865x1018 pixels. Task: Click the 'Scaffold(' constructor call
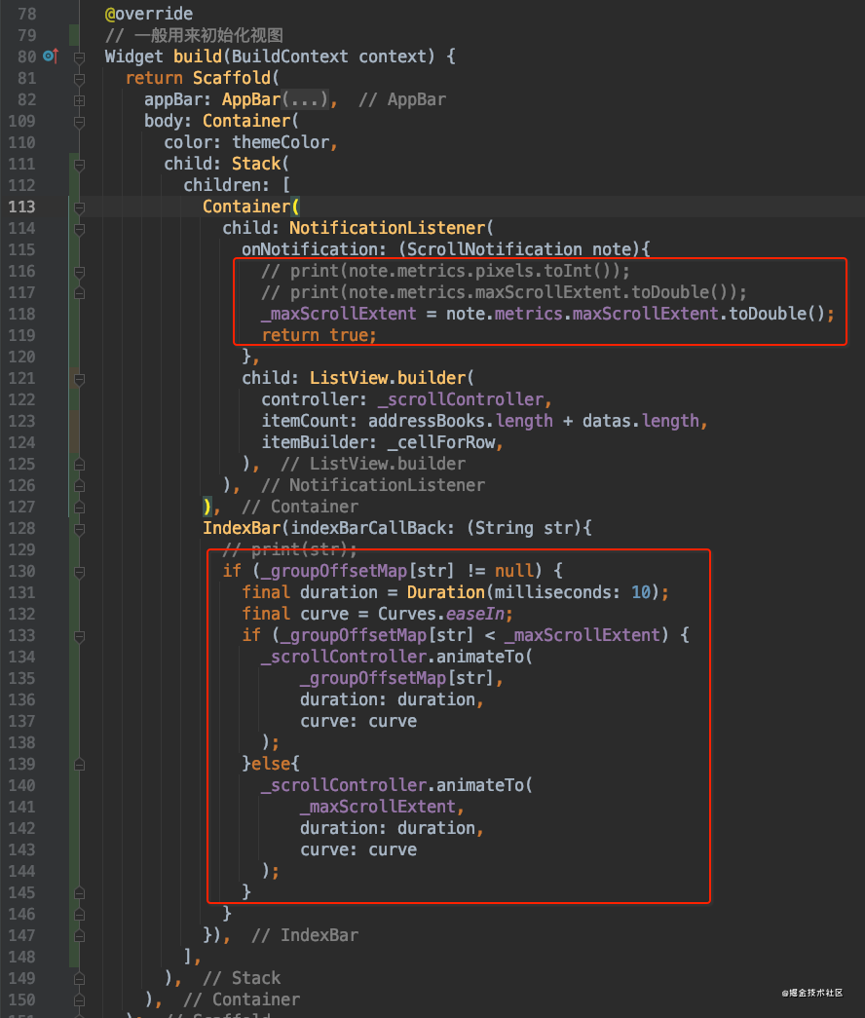pos(237,78)
